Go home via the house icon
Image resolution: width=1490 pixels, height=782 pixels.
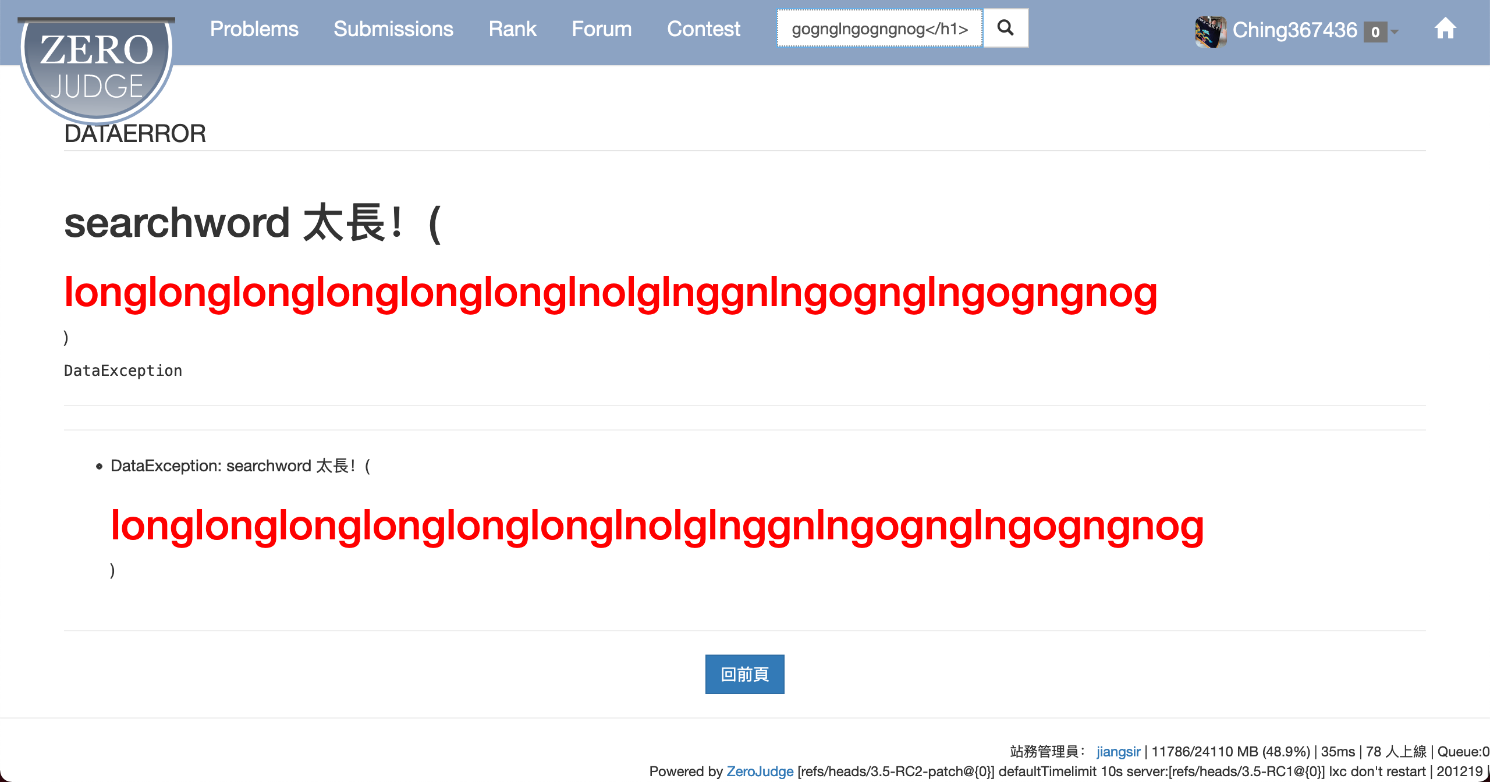pos(1445,29)
